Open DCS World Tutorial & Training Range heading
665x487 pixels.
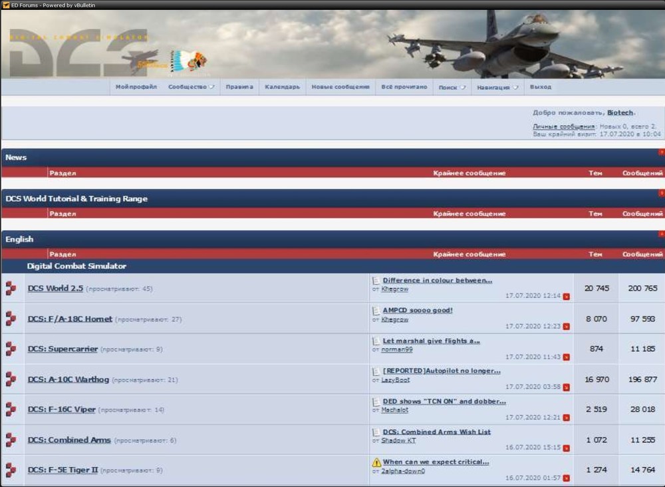(76, 198)
